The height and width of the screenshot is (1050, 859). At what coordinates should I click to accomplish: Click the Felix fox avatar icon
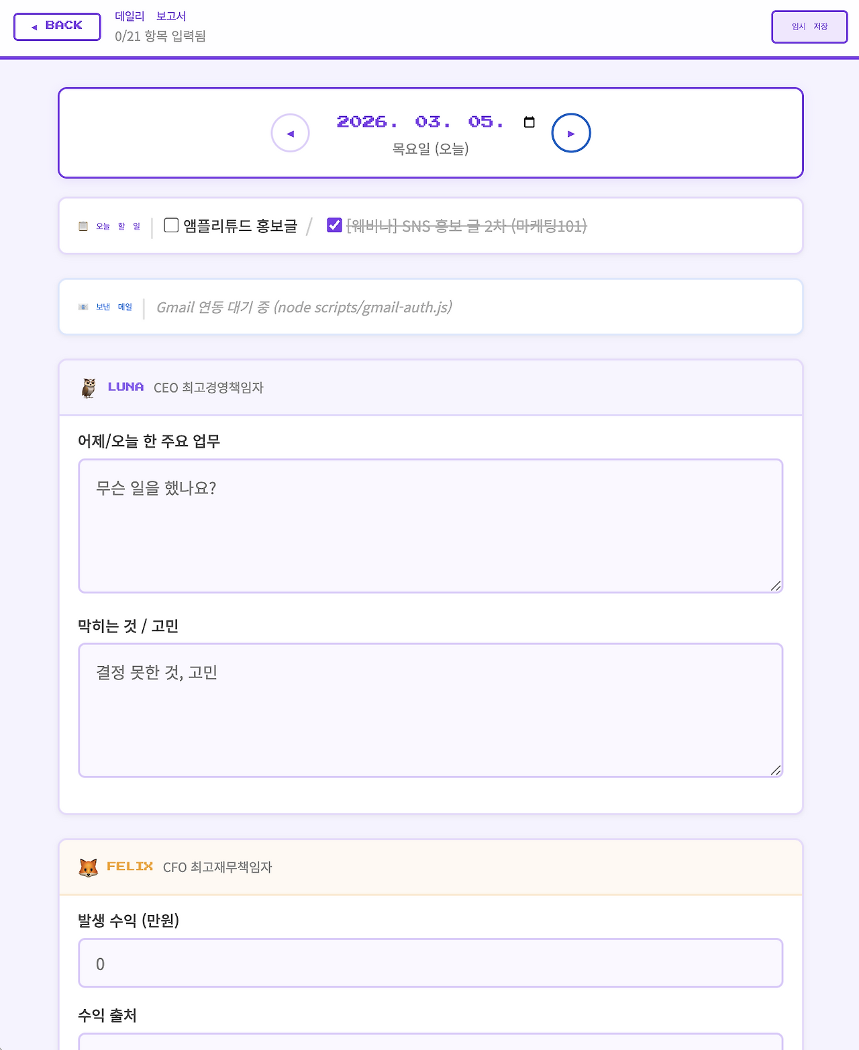(x=89, y=867)
